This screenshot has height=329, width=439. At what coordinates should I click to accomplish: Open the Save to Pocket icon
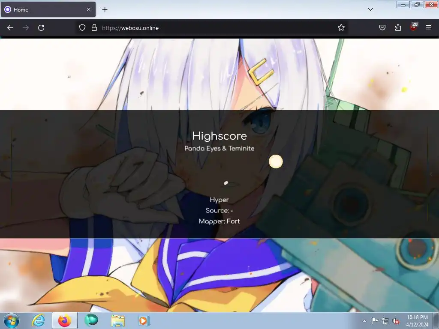(x=382, y=28)
